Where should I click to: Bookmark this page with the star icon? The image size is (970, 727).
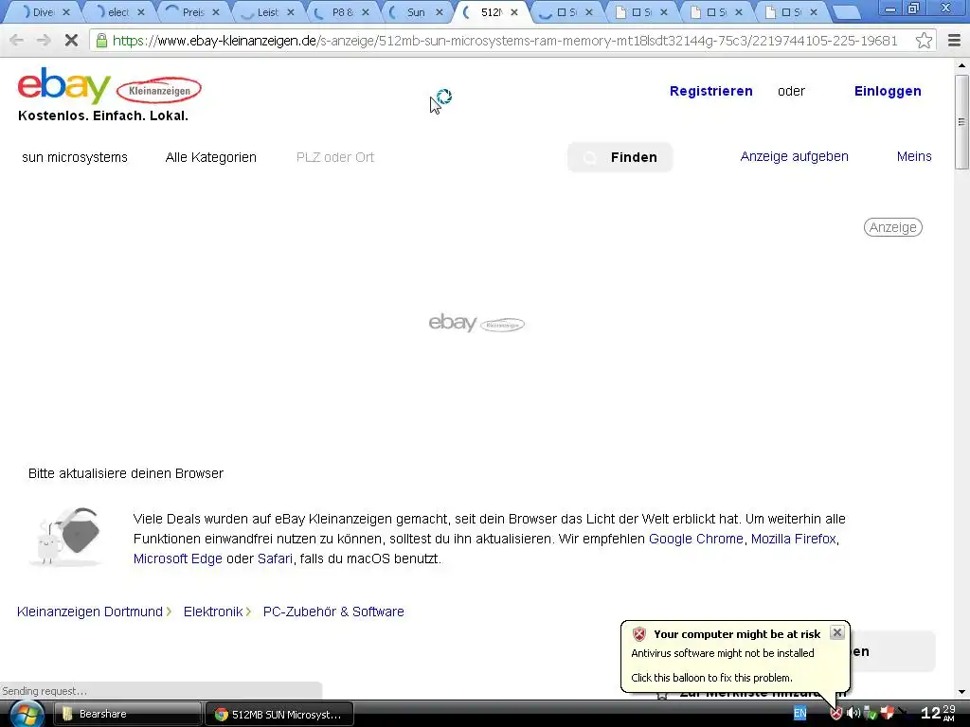click(924, 41)
